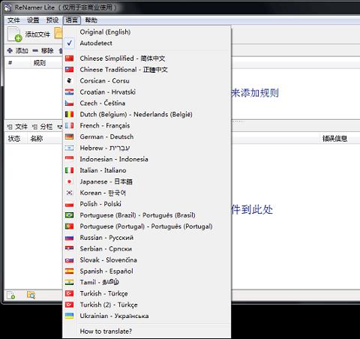Select Tamil language entry
This screenshot has width=360, height=339.
click(147, 282)
